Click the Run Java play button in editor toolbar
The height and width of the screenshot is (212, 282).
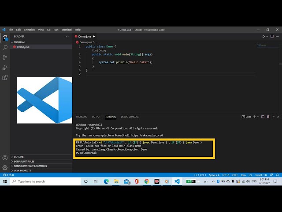point(263,37)
